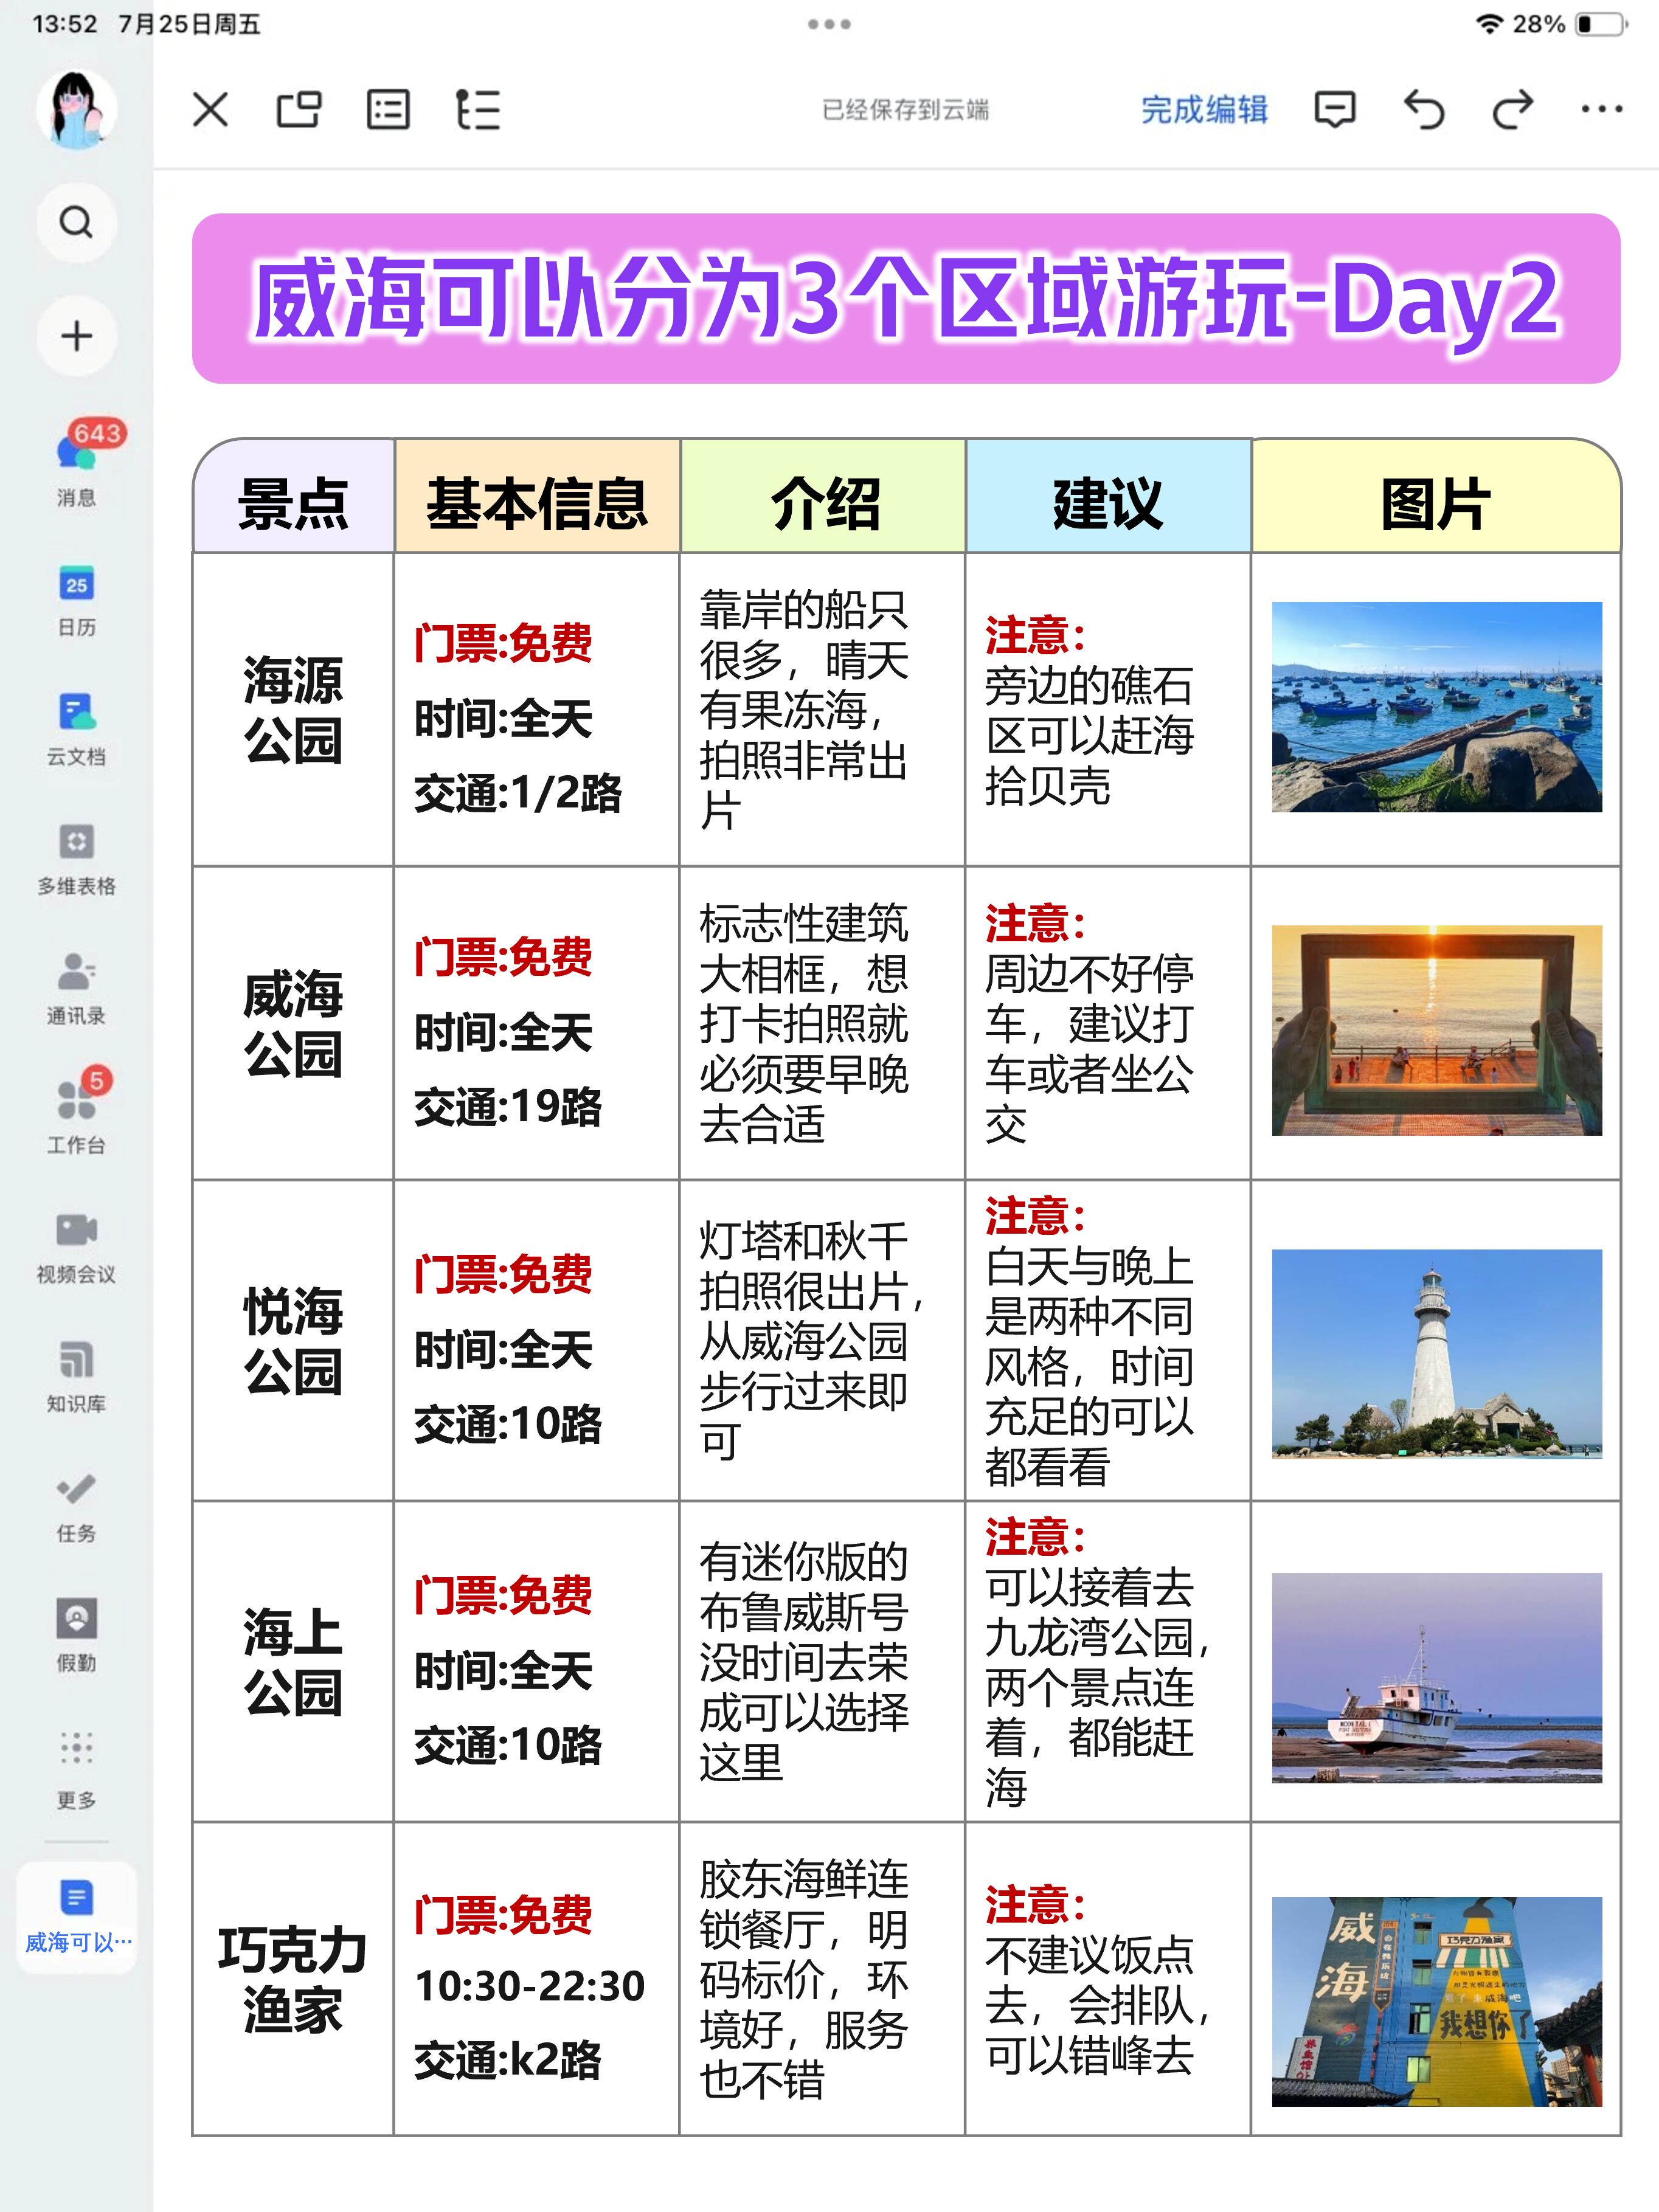Click the user avatar at top left
1659x2212 pixels.
click(x=76, y=108)
